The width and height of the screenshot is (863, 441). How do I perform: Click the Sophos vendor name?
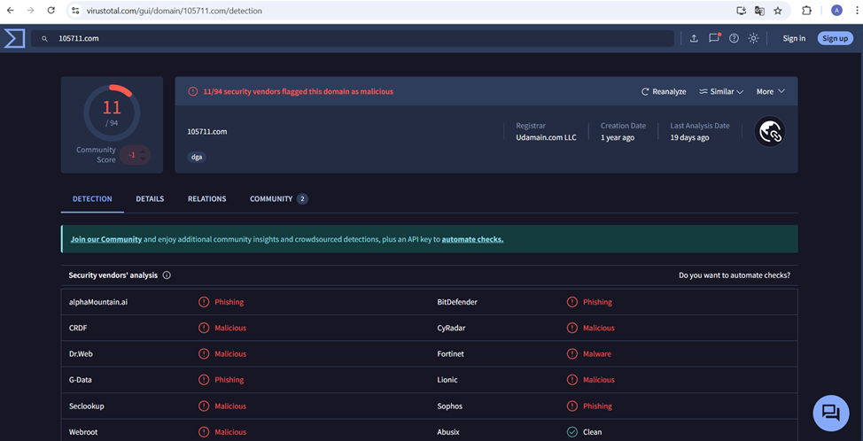click(x=449, y=406)
